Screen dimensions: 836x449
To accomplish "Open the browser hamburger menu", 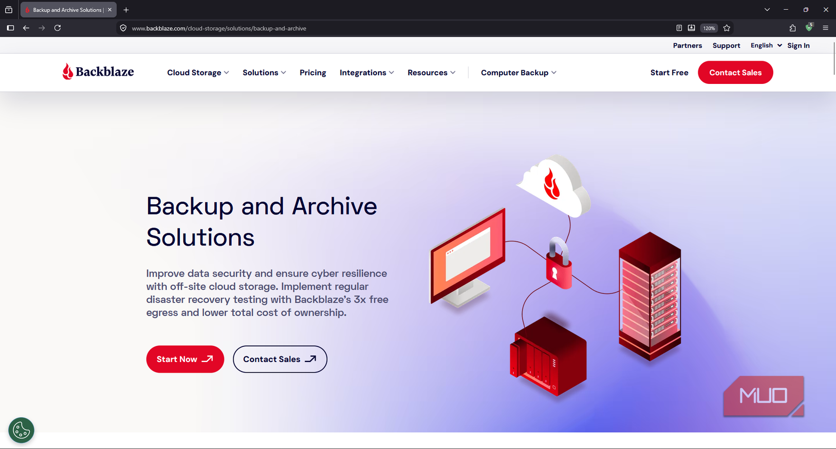I will [825, 28].
